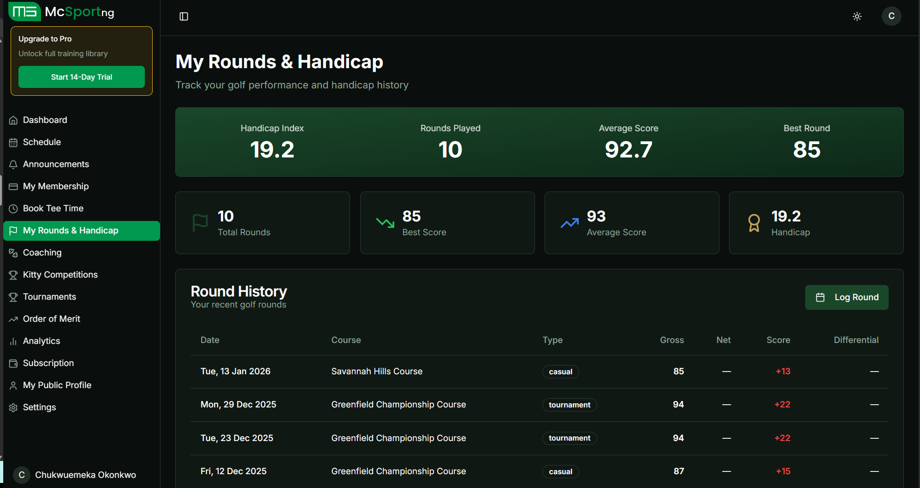Image resolution: width=920 pixels, height=488 pixels.
Task: Open the Settings gear icon
Action: tap(13, 407)
